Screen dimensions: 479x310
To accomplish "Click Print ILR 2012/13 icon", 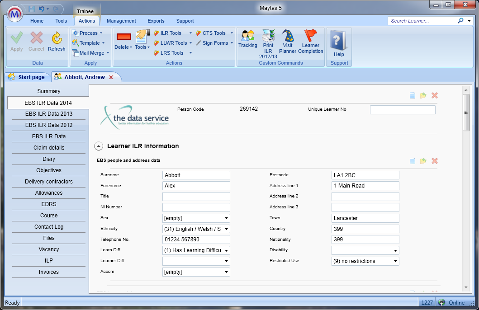I will 268,38.
